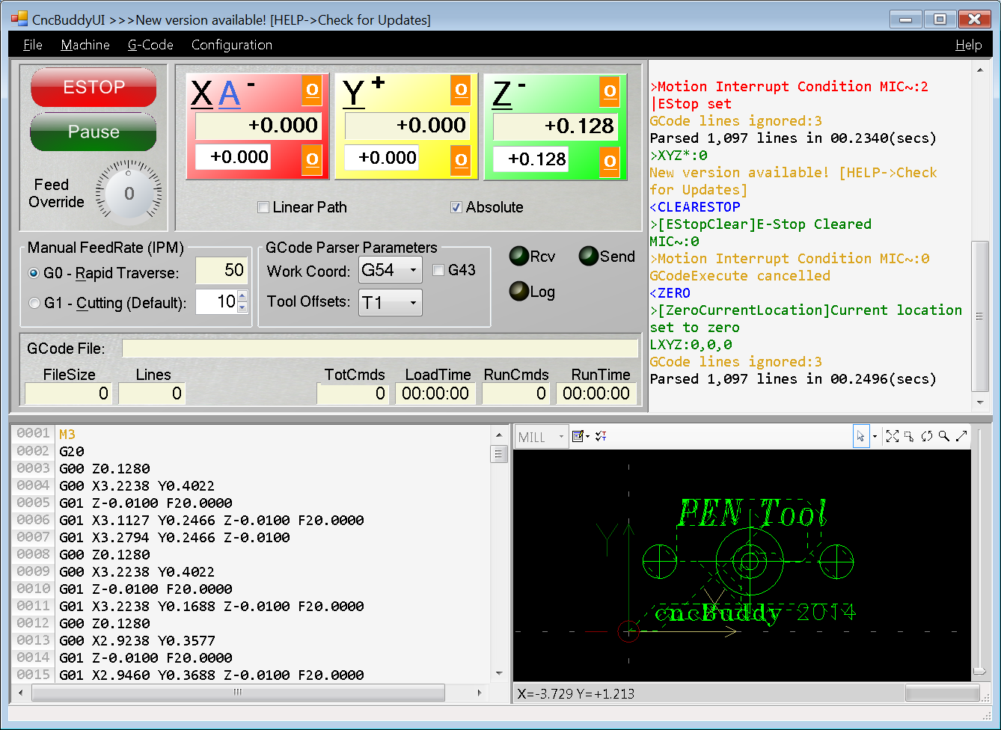
Task: Click the rotate view icon
Action: point(927,436)
